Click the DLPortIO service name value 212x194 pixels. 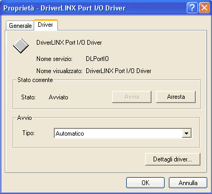pyautogui.click(x=97, y=59)
